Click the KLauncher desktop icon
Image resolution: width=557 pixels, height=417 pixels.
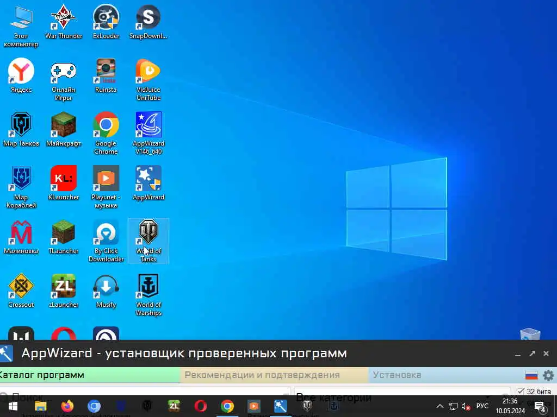(x=63, y=183)
